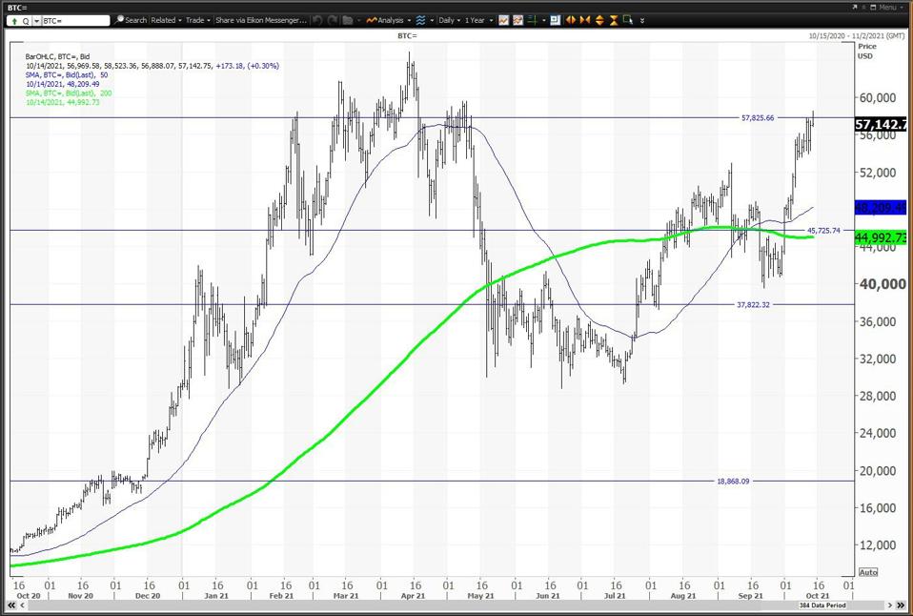Click the zoom rectangle selection icon
The width and height of the screenshot is (913, 616).
(629, 20)
